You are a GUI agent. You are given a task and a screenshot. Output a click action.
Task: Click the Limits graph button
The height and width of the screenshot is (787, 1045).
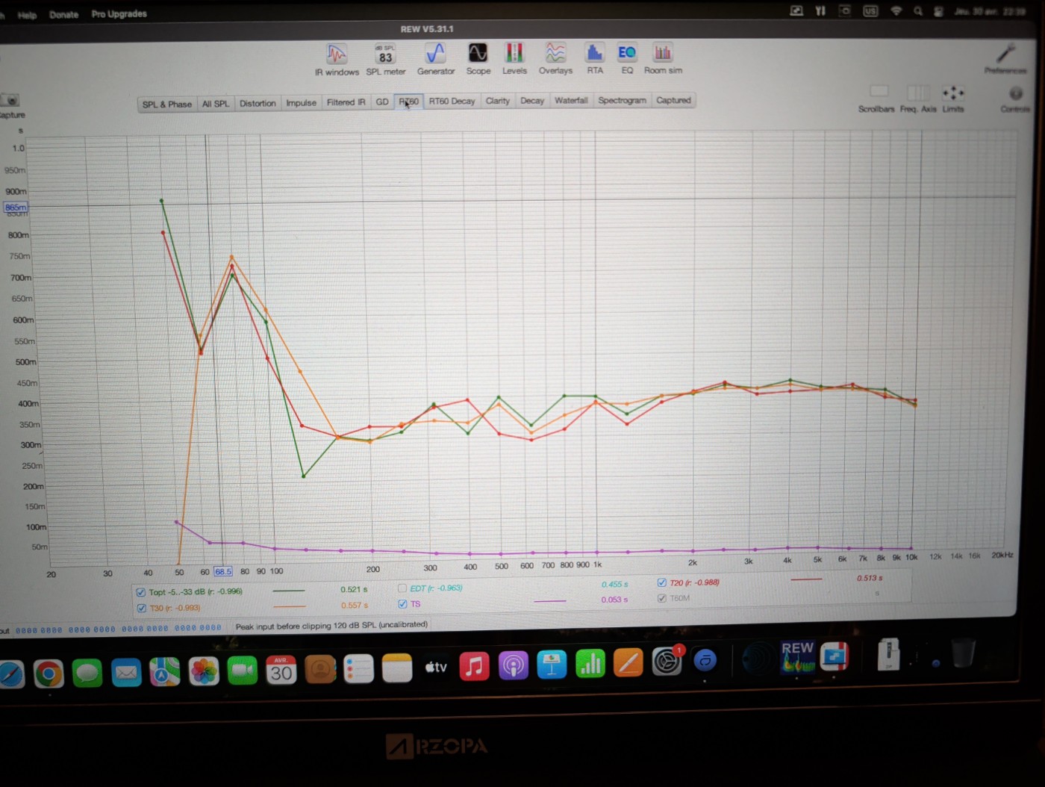[x=953, y=99]
